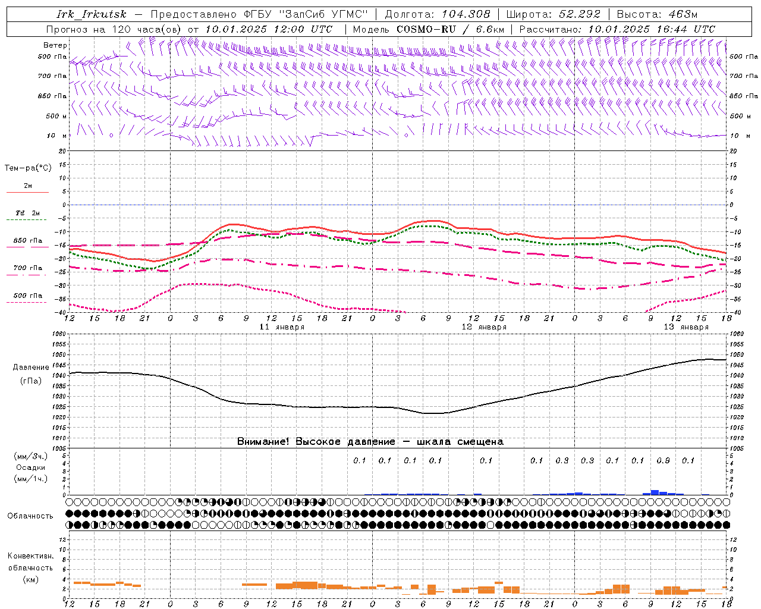Select the Широта: 52.292 value
The image size is (761, 609).
554,14
